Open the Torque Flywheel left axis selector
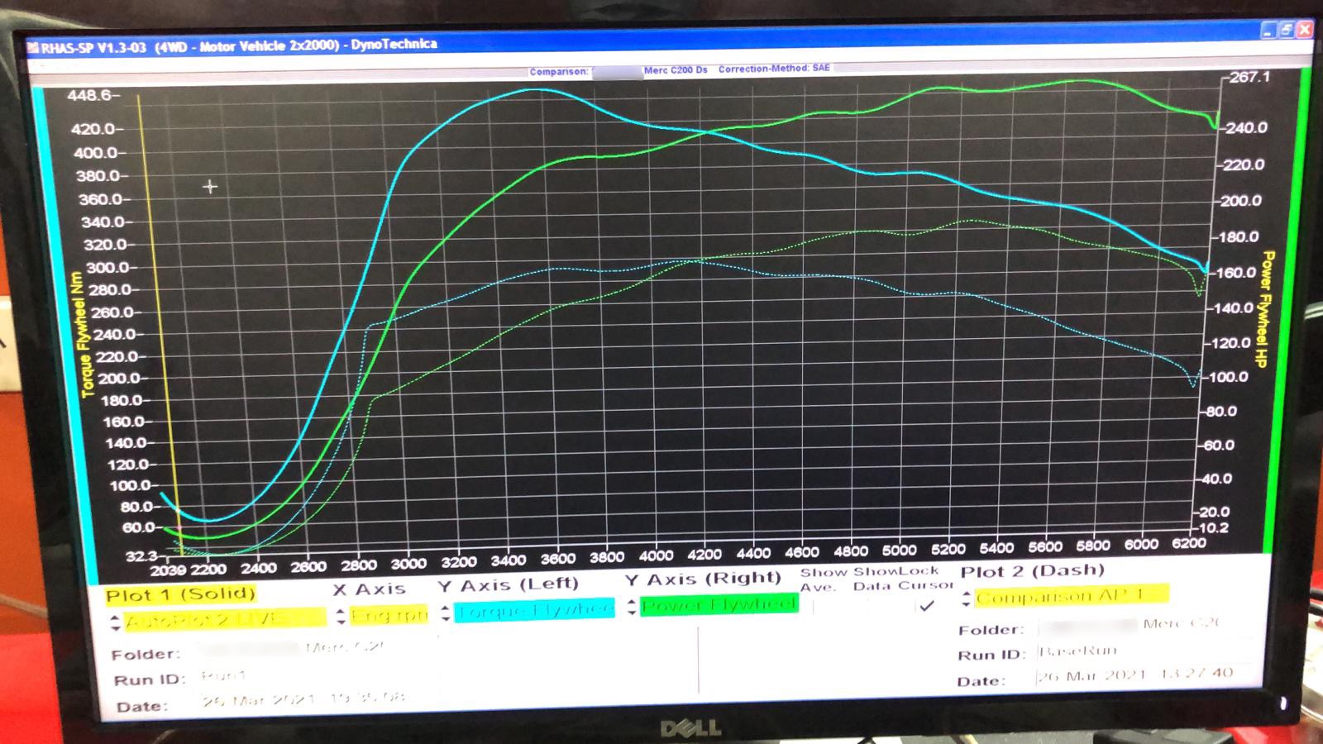 tap(534, 610)
